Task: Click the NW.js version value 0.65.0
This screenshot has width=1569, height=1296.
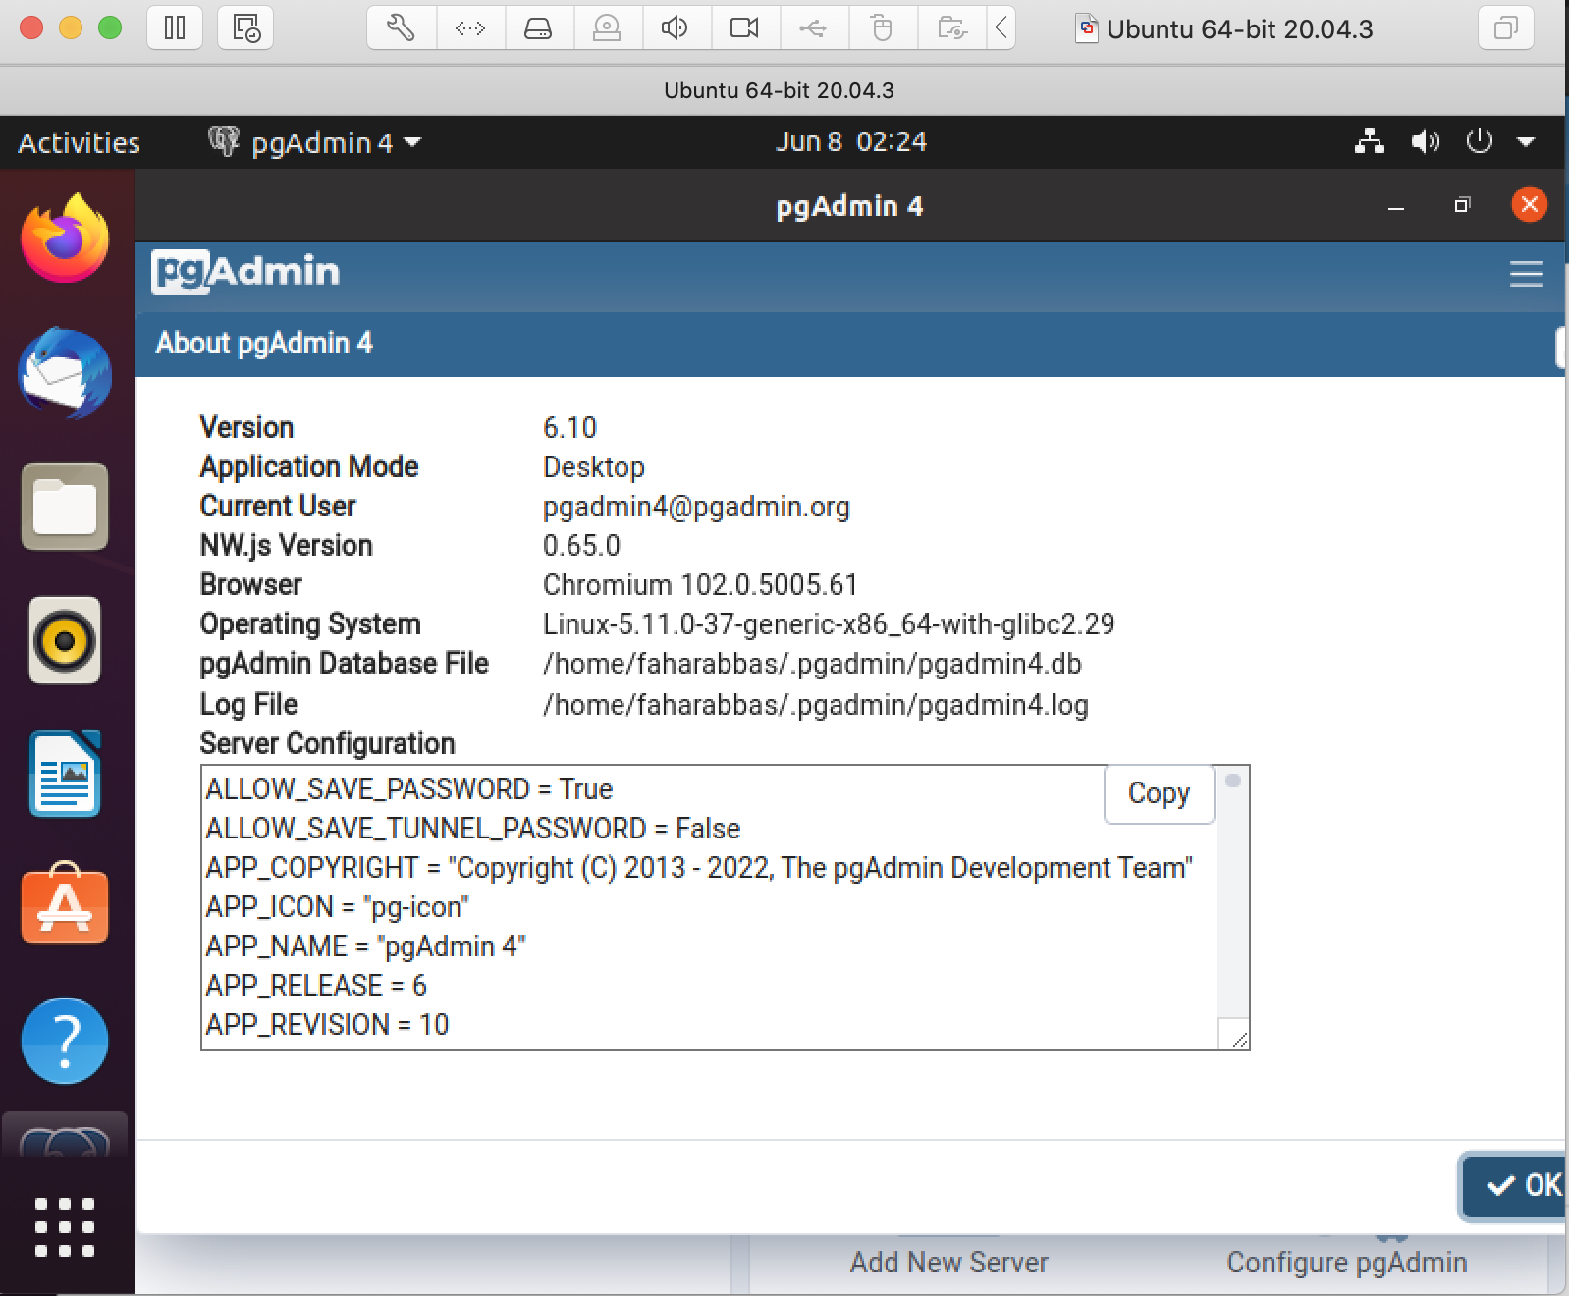Action: point(581,546)
